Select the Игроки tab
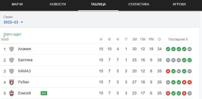This screenshot has width=202, height=99. pyautogui.click(x=179, y=4)
